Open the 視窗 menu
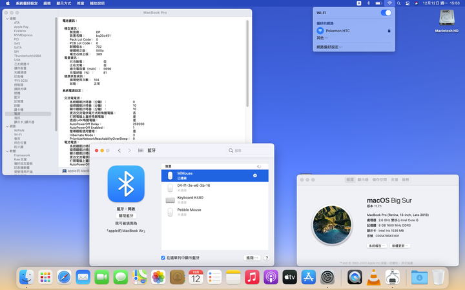Viewport: 465px width, 290px height. point(80,3)
